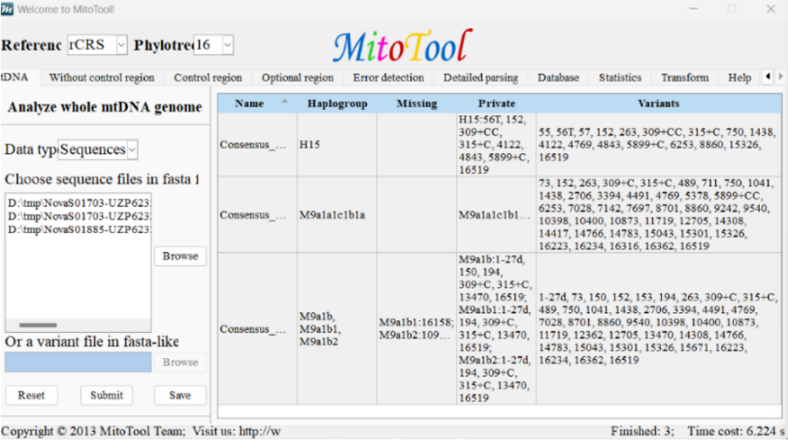Switch to the Control region tab
The image size is (788, 440).
[207, 78]
